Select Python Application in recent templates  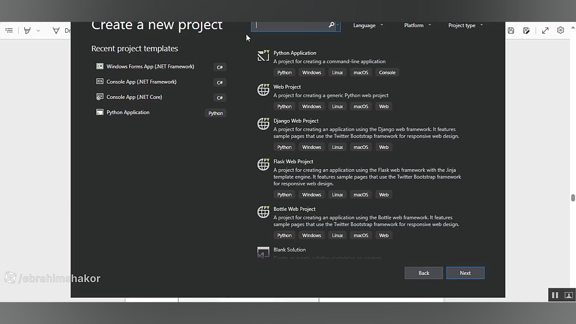click(161, 112)
